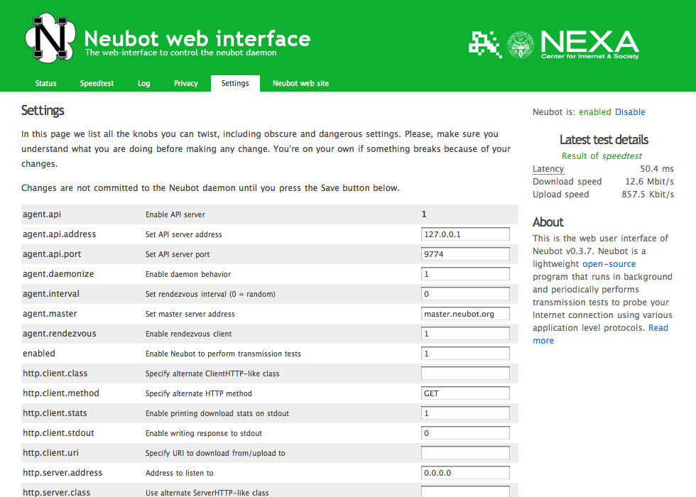Click the underlined Latency label
Image resolution: width=696 pixels, height=497 pixels.
point(548,168)
